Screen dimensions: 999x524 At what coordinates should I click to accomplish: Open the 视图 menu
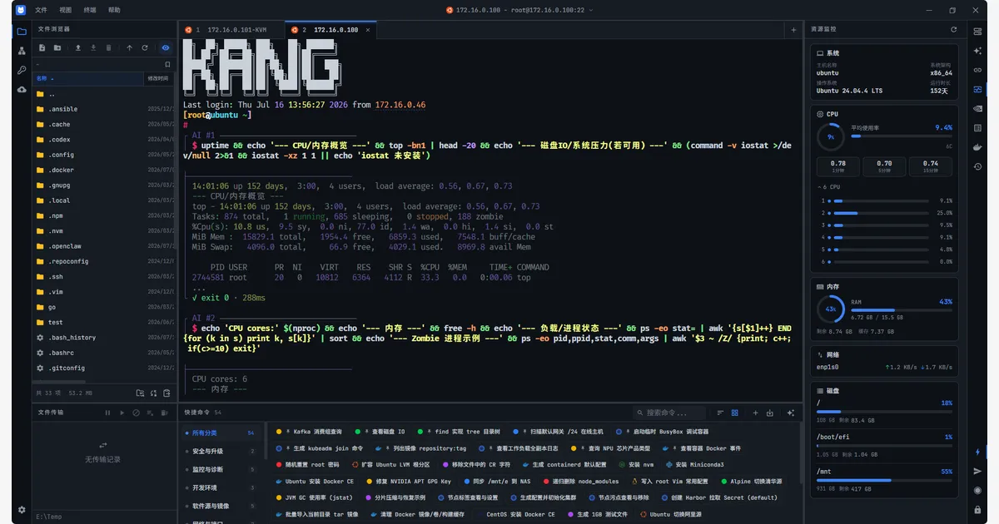[66, 10]
